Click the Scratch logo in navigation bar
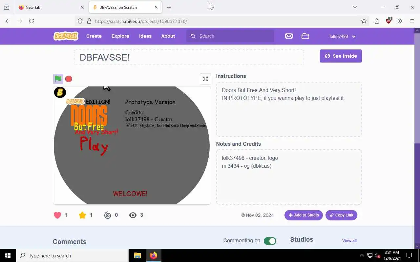 (66, 36)
